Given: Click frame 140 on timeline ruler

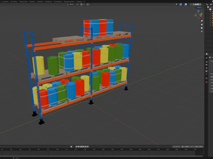Looking at the screenshot, I should (x=94, y=149).
